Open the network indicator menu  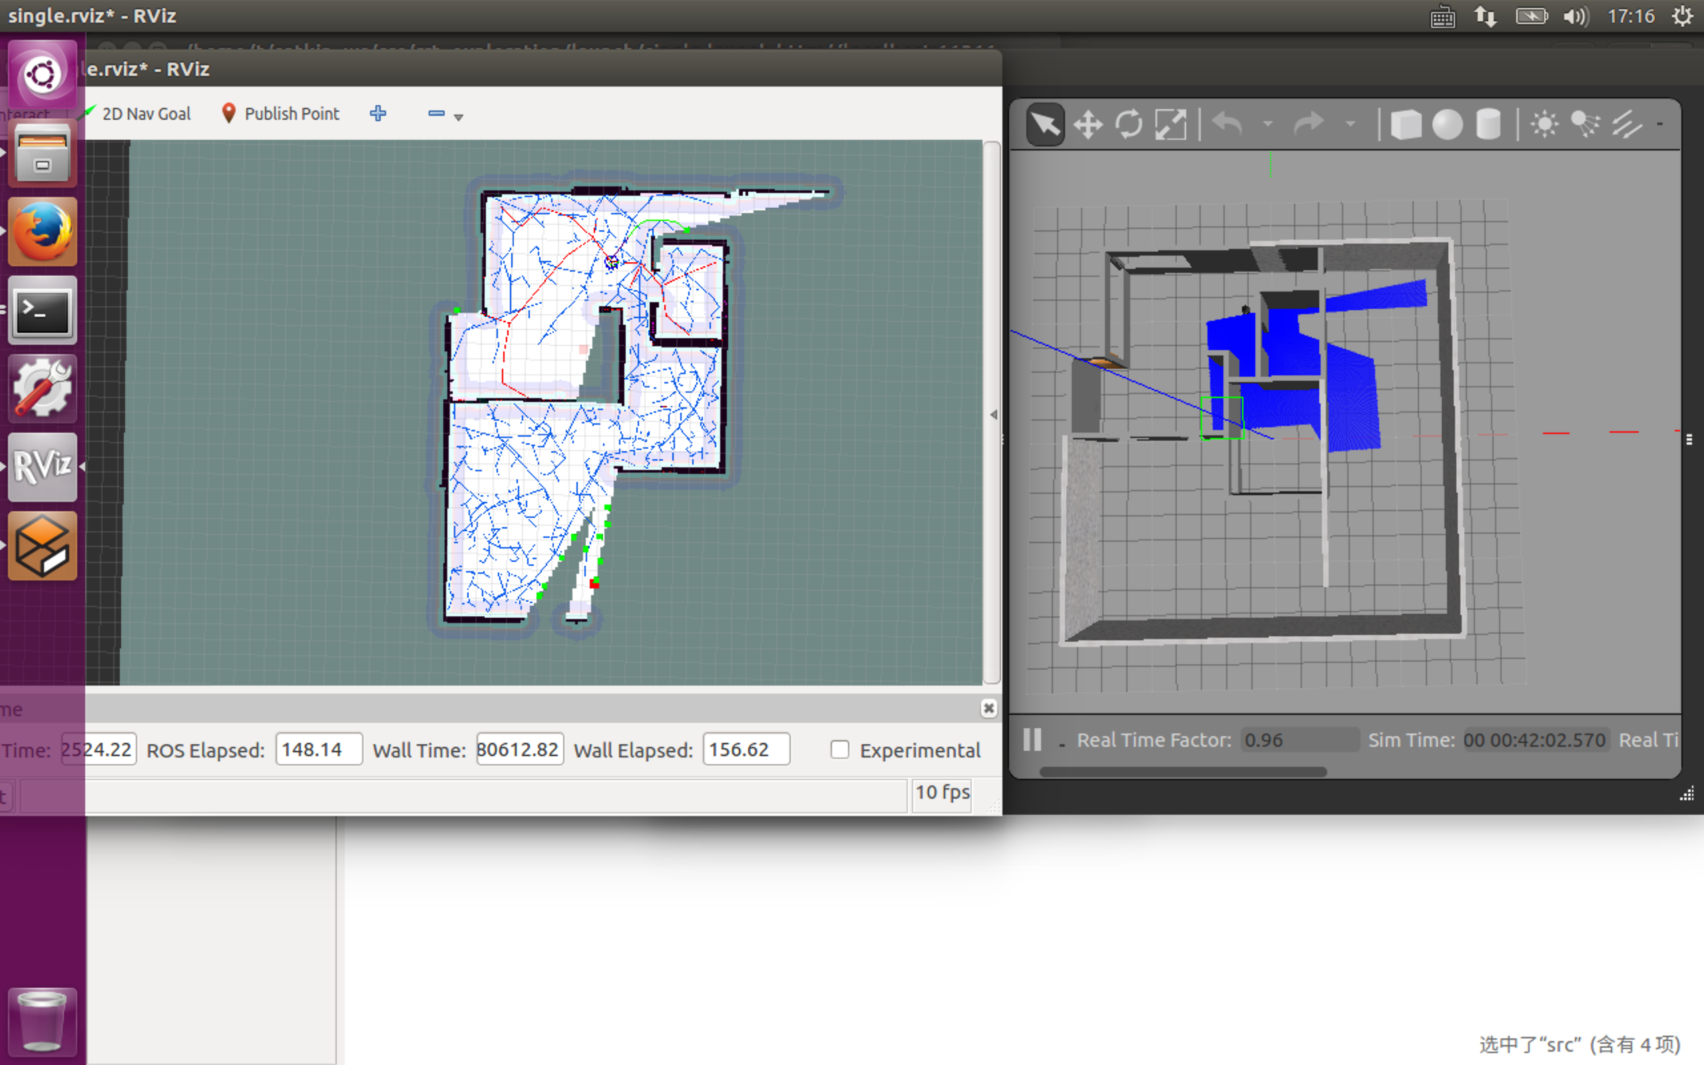point(1486,16)
